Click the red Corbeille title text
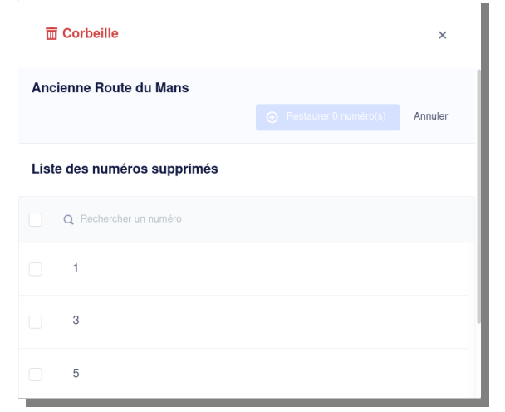Screen dimensions: 505x412 [91, 33]
